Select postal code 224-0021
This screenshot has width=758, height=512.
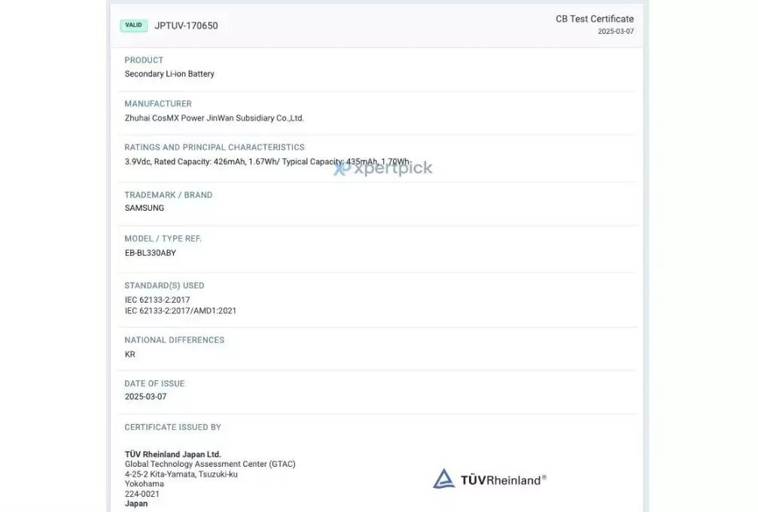click(142, 494)
